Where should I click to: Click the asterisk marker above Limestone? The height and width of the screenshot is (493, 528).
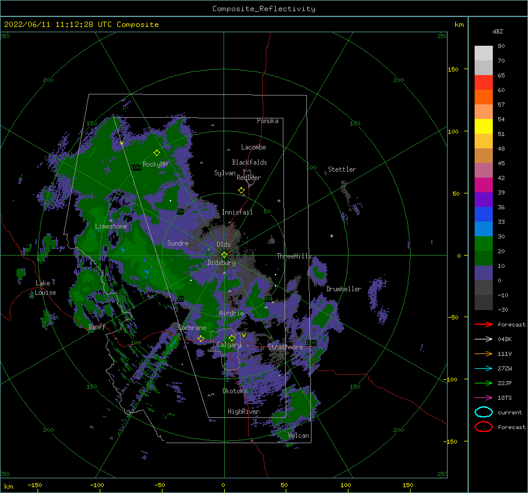pos(111,221)
